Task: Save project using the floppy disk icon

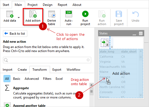Action: [119, 14]
